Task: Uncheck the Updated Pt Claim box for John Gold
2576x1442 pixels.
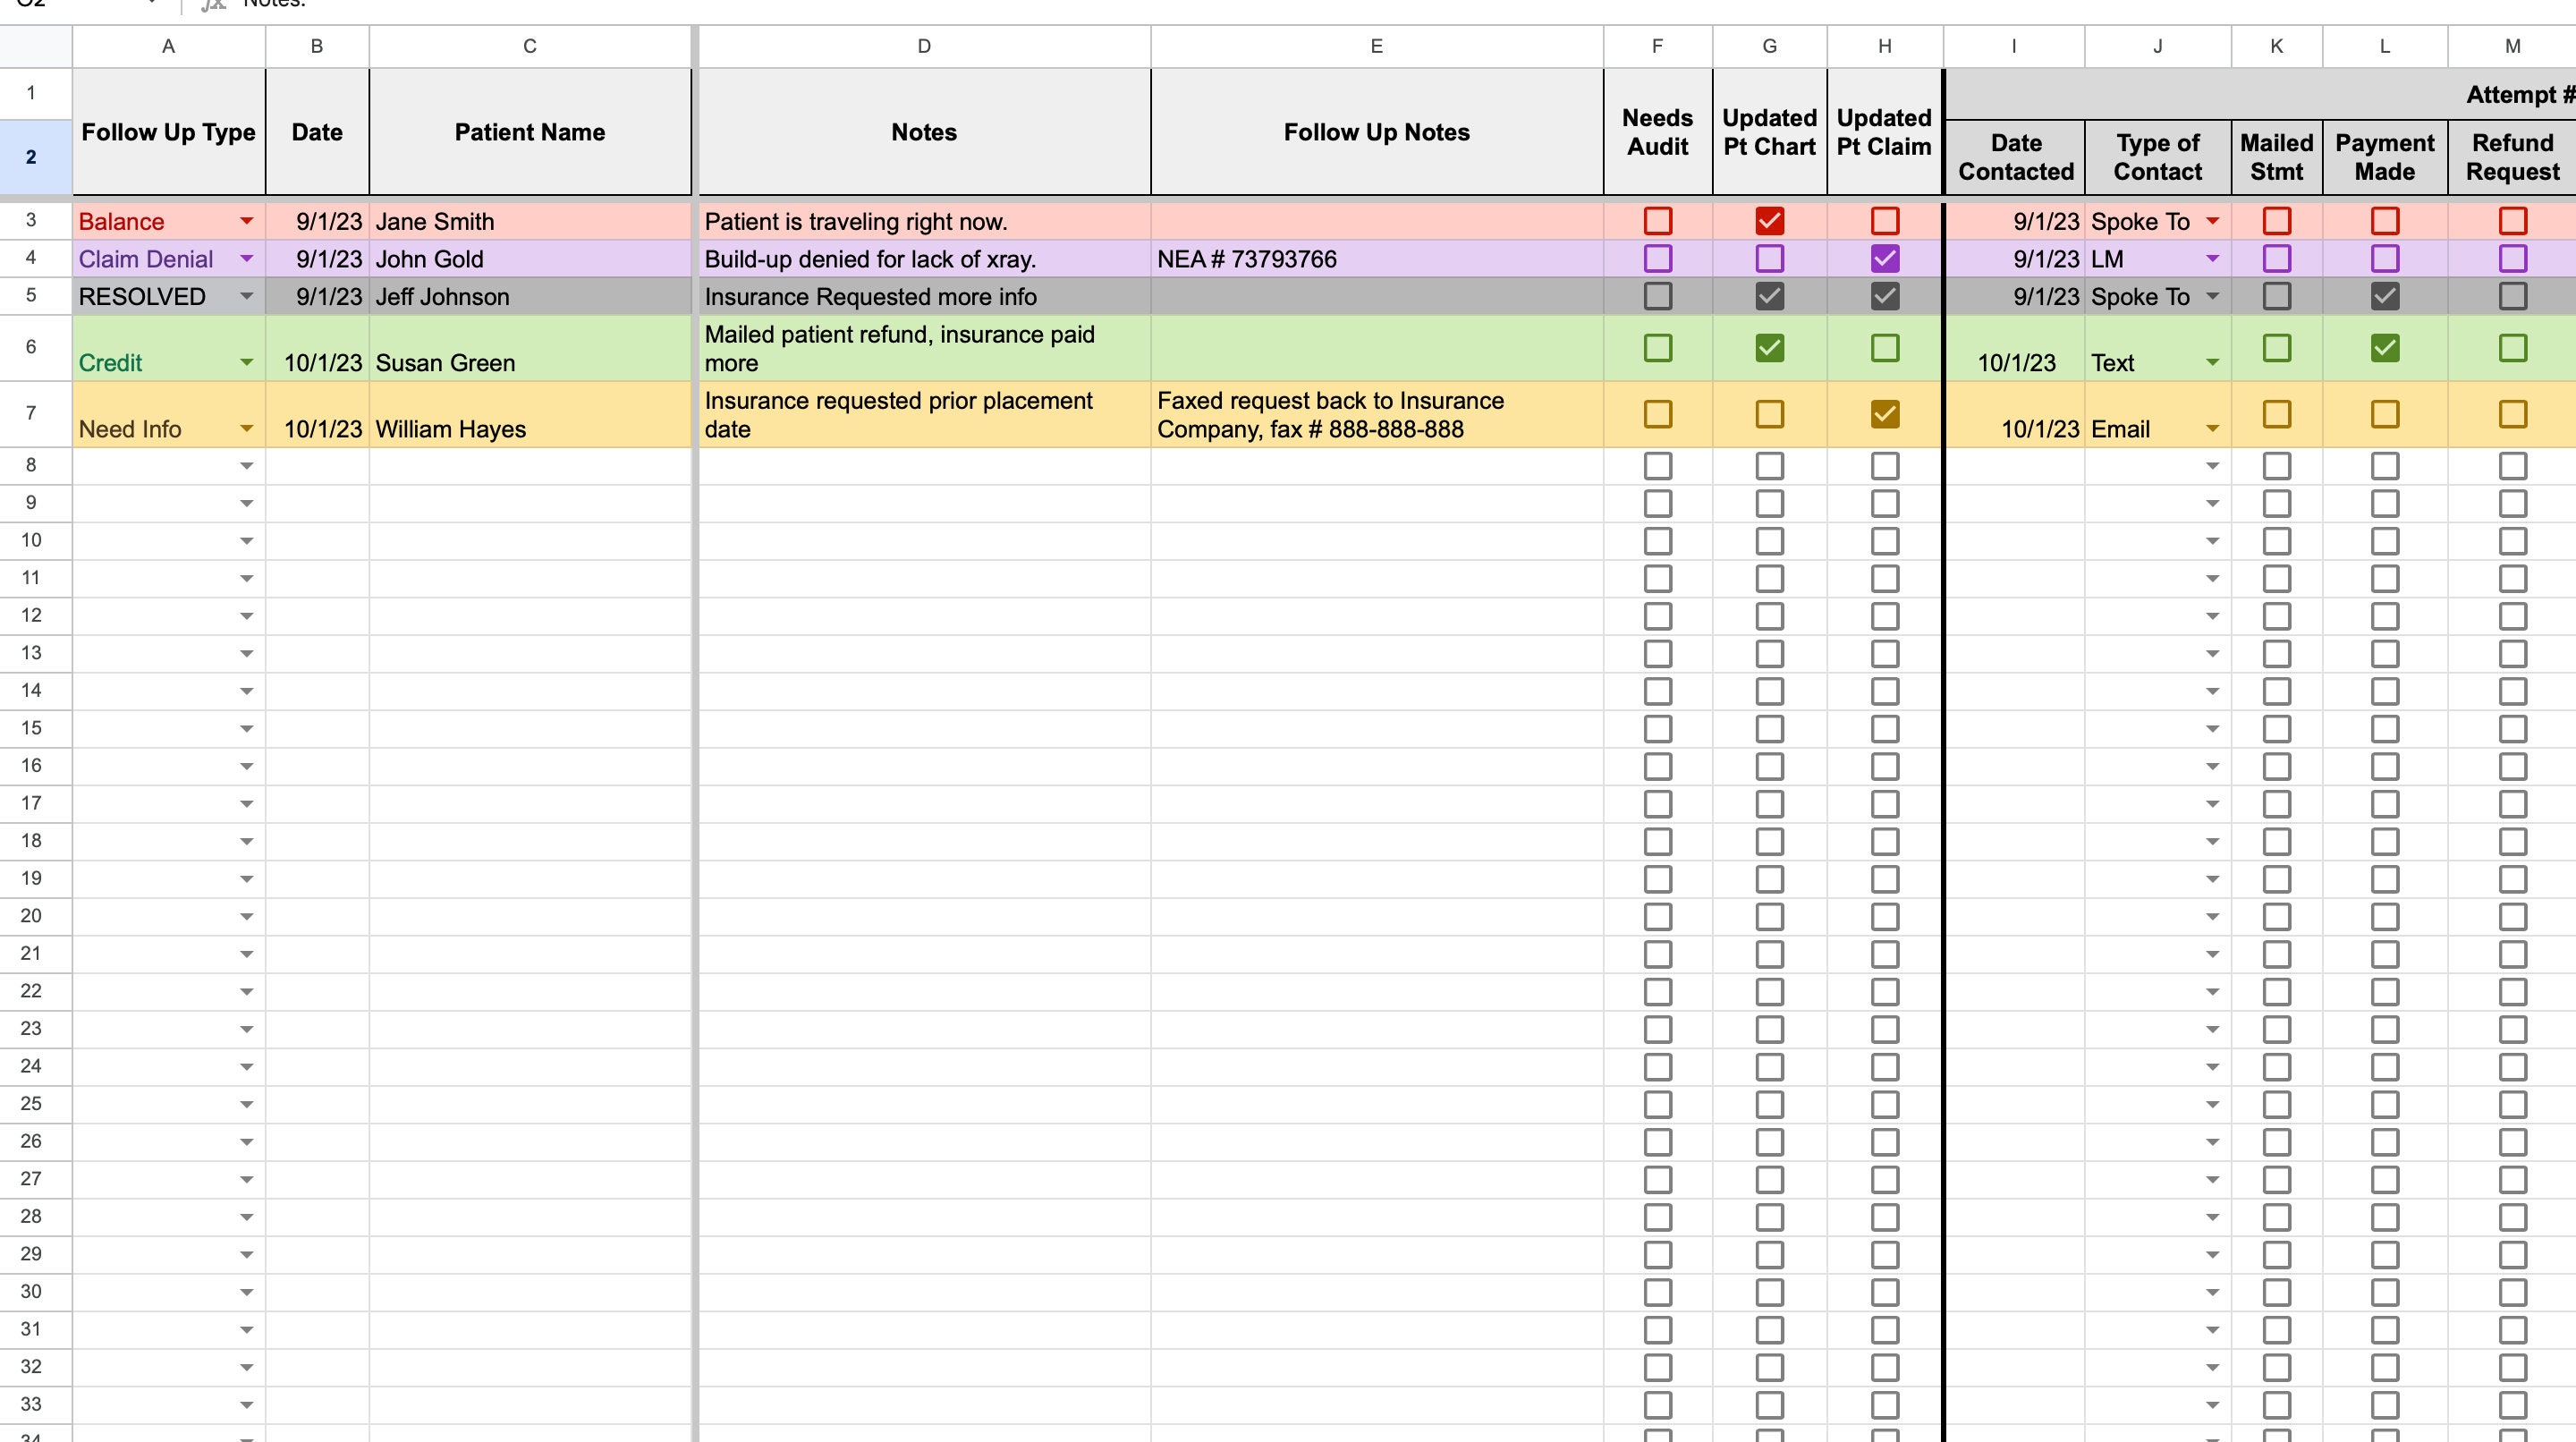Action: pyautogui.click(x=1884, y=259)
